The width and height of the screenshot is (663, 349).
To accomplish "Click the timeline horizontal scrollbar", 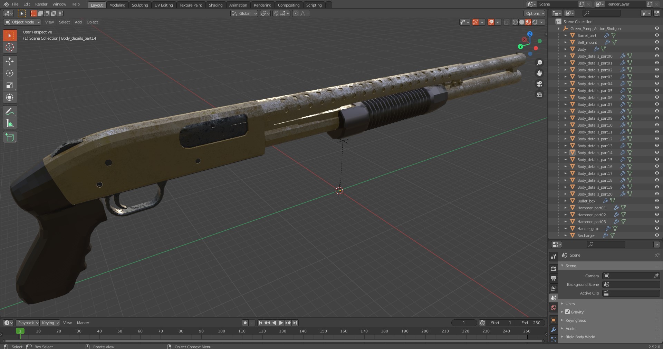I will [x=273, y=341].
